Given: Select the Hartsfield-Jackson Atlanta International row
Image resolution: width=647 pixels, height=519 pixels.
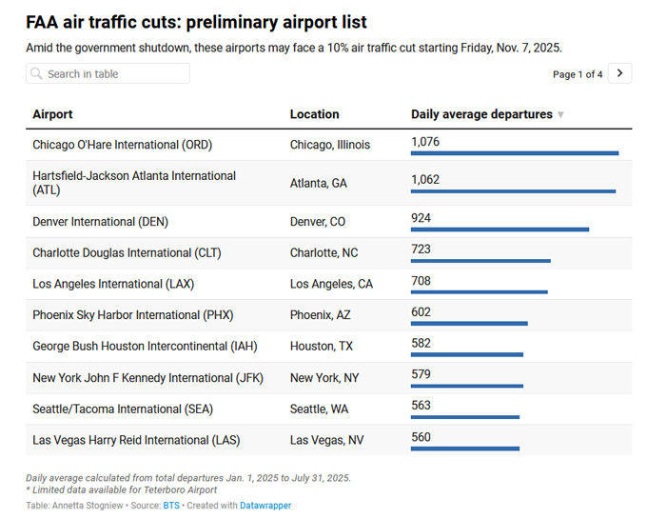Looking at the screenshot, I should tap(134, 183).
